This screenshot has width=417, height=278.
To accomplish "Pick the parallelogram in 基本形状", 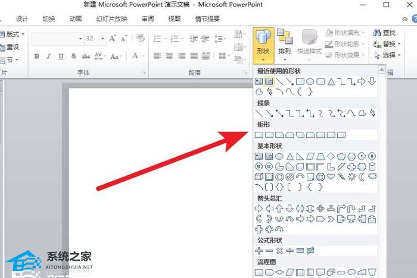I will tap(310, 156).
